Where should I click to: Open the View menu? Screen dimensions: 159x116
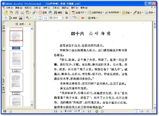tap(28, 8)
